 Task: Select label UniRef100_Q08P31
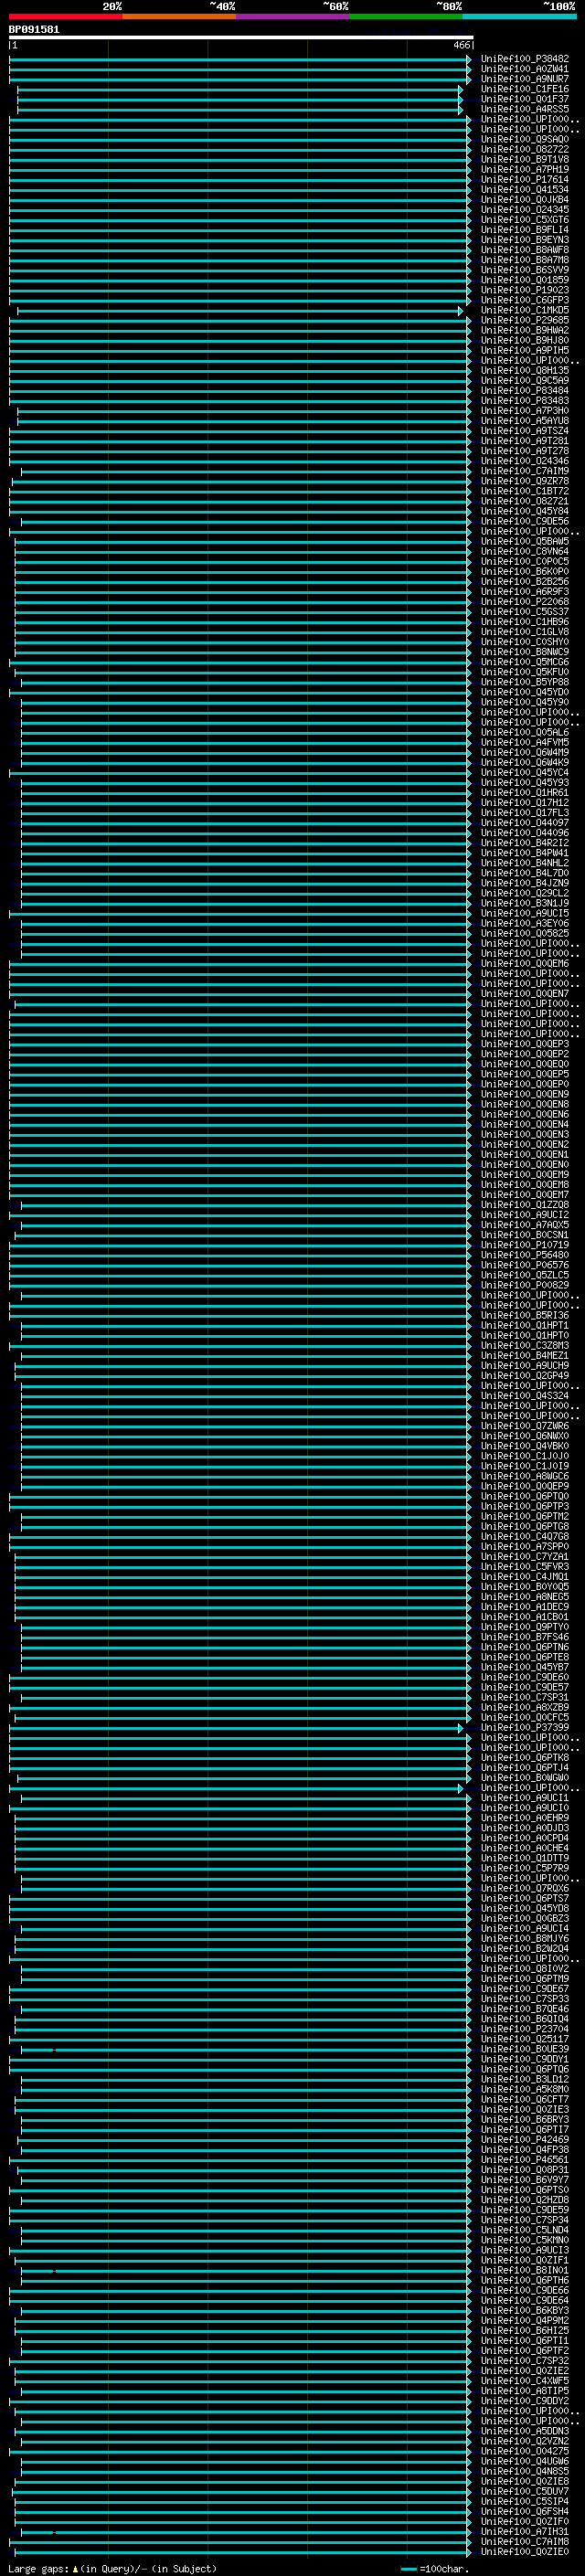click(x=525, y=2170)
